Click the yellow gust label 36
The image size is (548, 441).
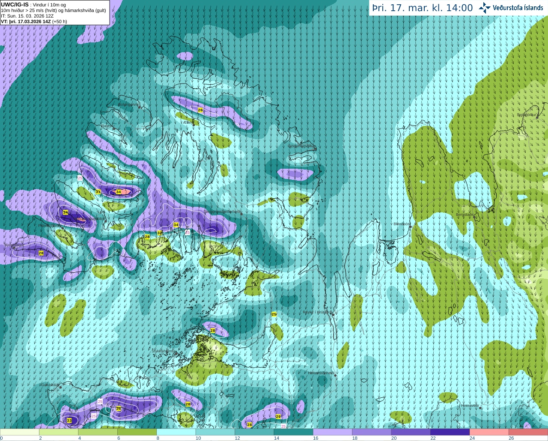119,409
